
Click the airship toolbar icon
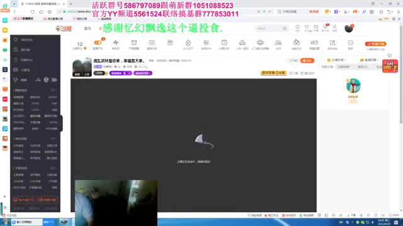tap(260, 43)
